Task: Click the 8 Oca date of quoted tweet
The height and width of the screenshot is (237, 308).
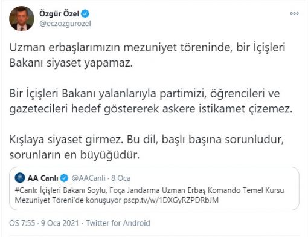Action: pyautogui.click(x=121, y=178)
